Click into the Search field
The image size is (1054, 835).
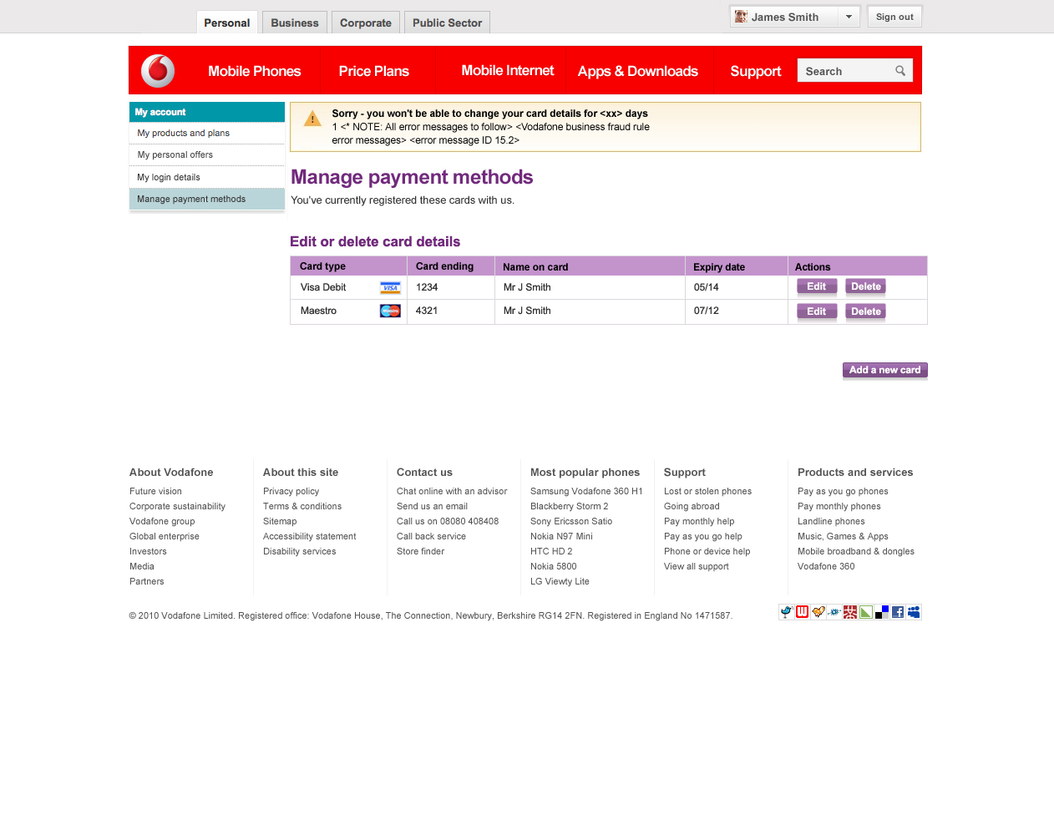point(845,71)
